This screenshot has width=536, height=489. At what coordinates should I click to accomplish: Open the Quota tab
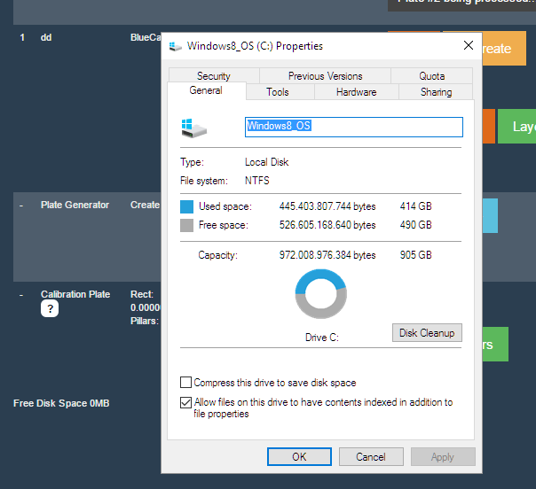(432, 76)
